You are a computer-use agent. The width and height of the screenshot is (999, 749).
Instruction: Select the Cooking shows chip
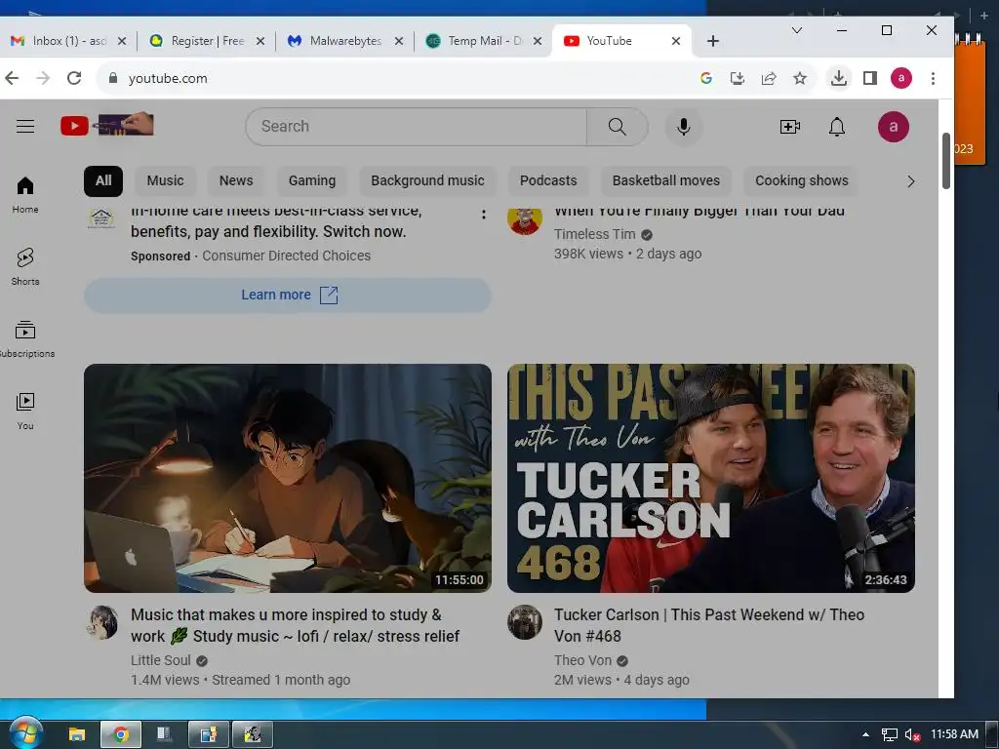(802, 180)
